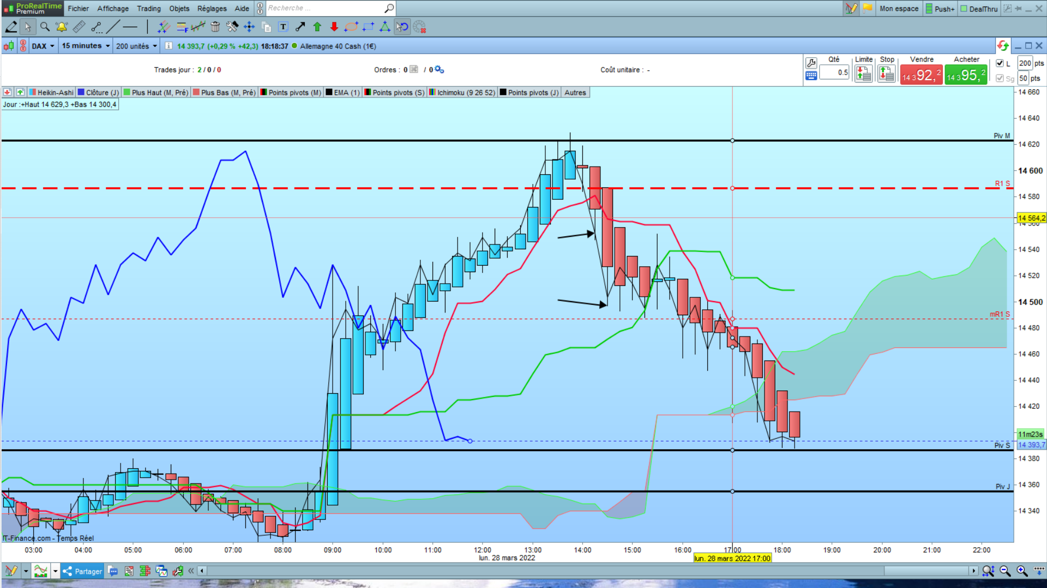Pick the ruler measurement tool
Screen dimensions: 1047x588
click(79, 27)
